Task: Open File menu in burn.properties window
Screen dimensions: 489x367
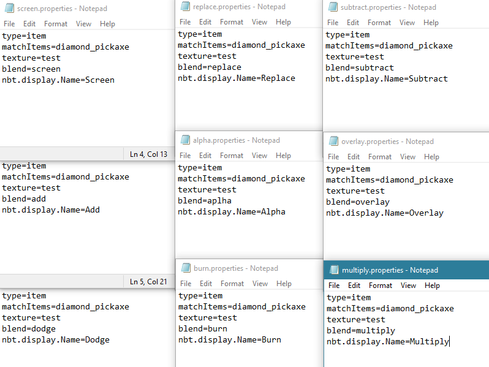Action: tap(186, 284)
